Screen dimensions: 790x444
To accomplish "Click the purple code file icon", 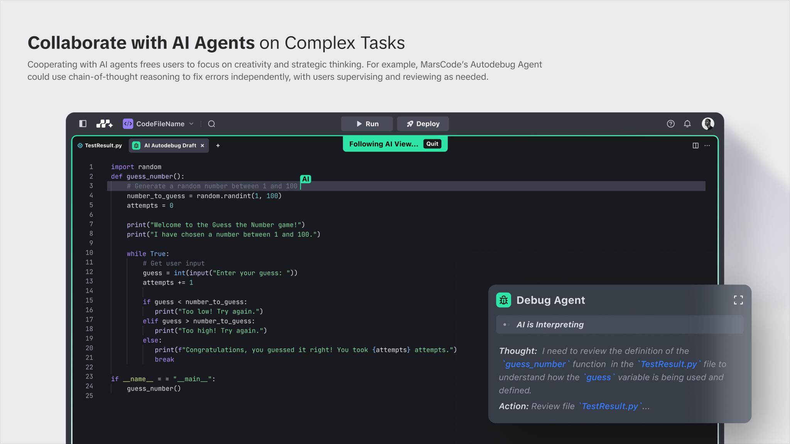I will pyautogui.click(x=128, y=124).
